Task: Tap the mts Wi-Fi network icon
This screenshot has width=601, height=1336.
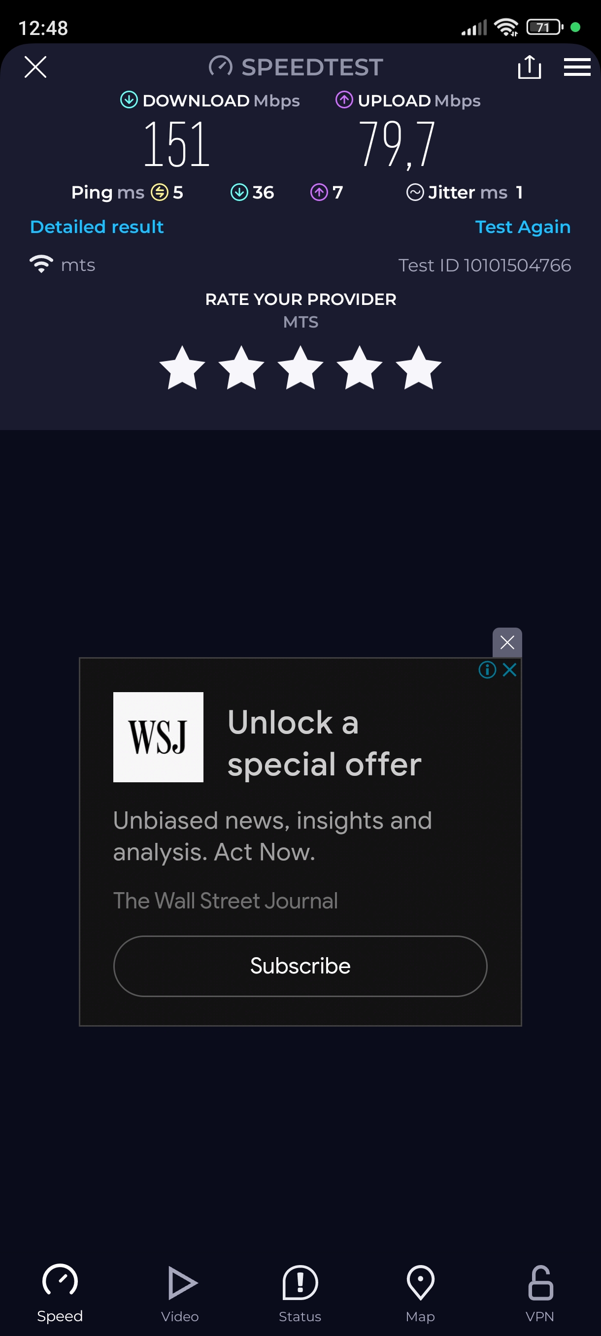Action: tap(41, 265)
